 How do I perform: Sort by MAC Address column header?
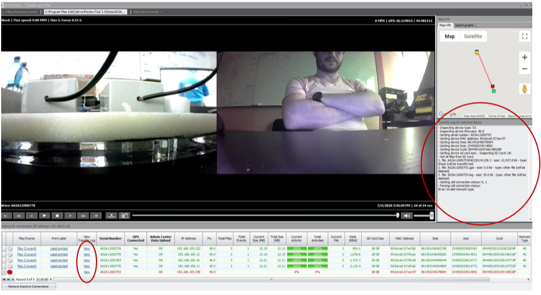click(404, 239)
